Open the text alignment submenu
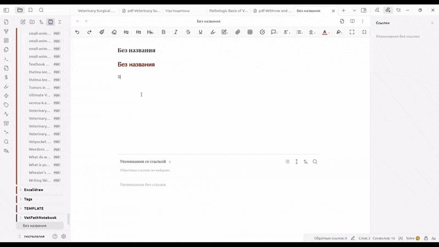439x247 pixels. (x=311, y=32)
